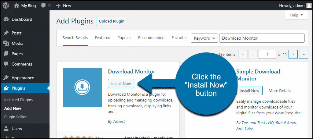The image size is (313, 139).
Task: Go to first page of results
Action: click(243, 54)
